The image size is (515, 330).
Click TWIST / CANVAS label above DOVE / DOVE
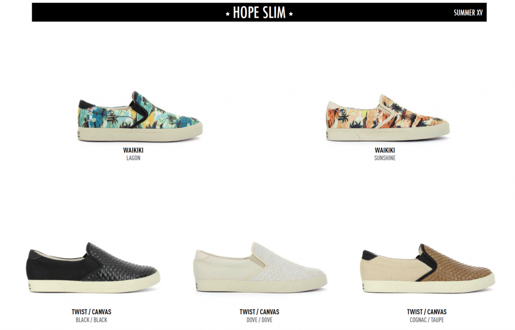259,311
